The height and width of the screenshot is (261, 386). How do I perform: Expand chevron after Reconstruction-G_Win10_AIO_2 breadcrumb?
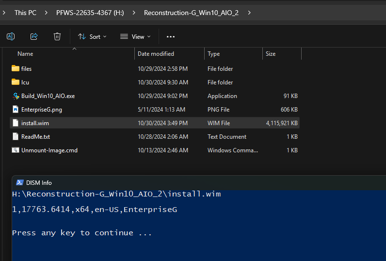249,13
